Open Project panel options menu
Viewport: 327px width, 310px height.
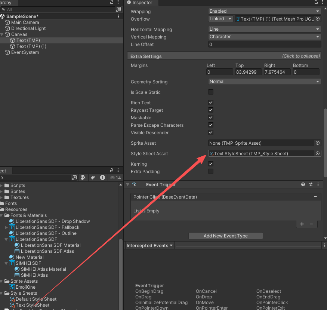tap(118, 170)
